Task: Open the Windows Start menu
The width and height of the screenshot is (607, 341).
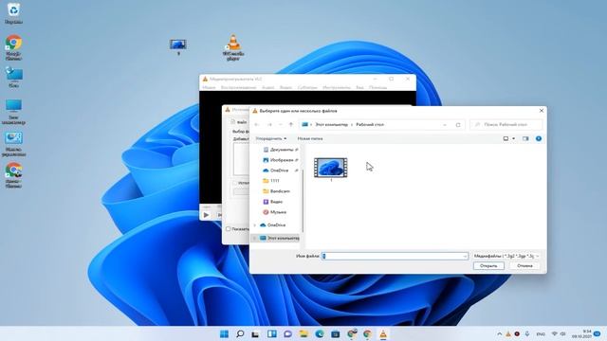Action: [224, 334]
